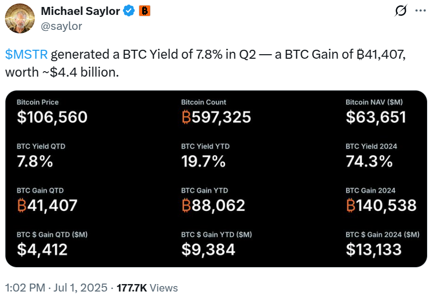Image resolution: width=434 pixels, height=295 pixels.
Task: Click the orange Bitcoin symbol before 88,062
Action: (186, 205)
